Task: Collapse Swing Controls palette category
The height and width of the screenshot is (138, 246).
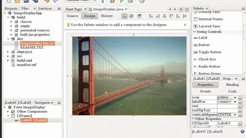Action: tap(195, 32)
